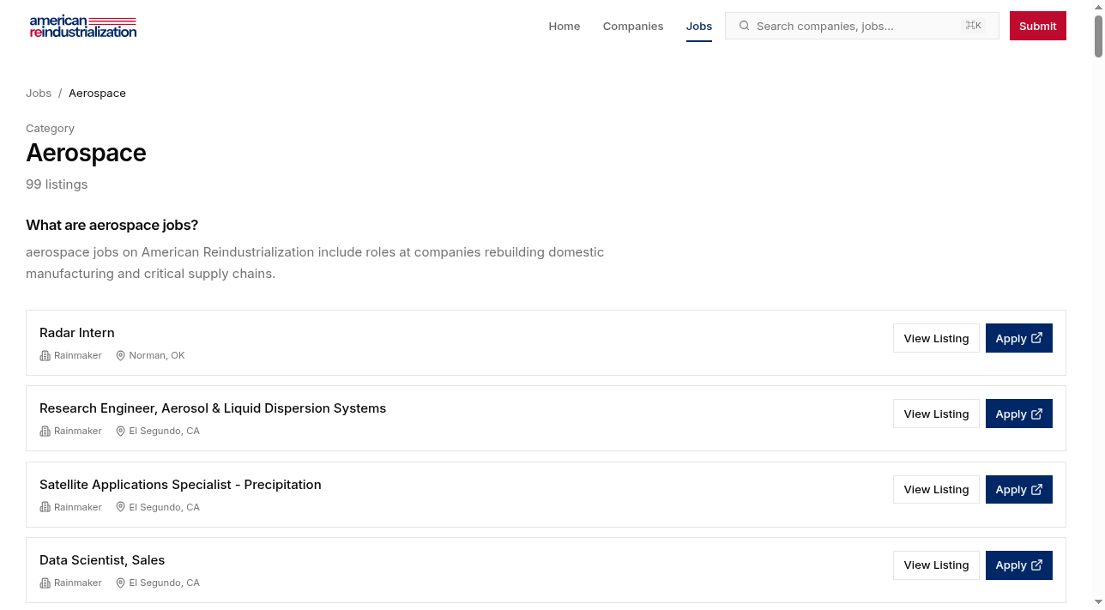The height and width of the screenshot is (610, 1105).
Task: Select the Jobs nav item
Action: (699, 26)
